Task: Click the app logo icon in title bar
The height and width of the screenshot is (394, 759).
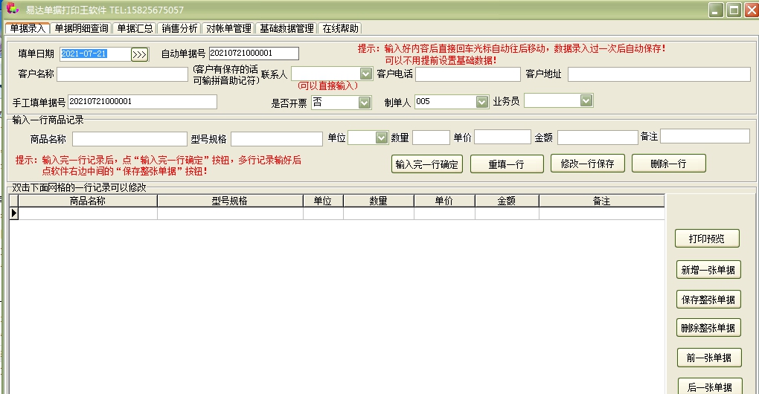Action: 12,8
